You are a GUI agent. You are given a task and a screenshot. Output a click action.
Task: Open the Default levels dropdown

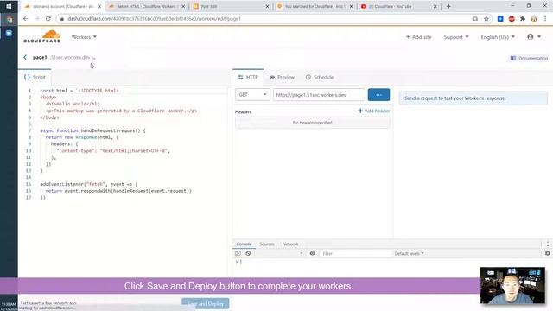point(409,253)
